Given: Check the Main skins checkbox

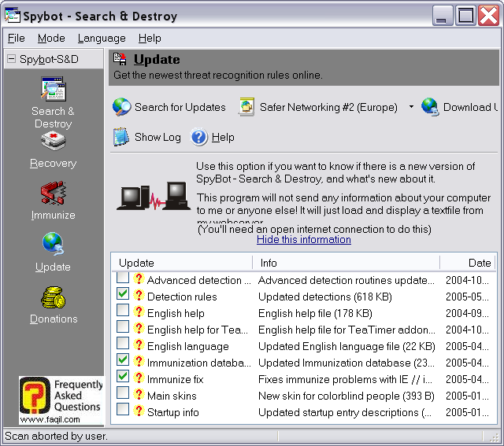Looking at the screenshot, I should click(123, 393).
